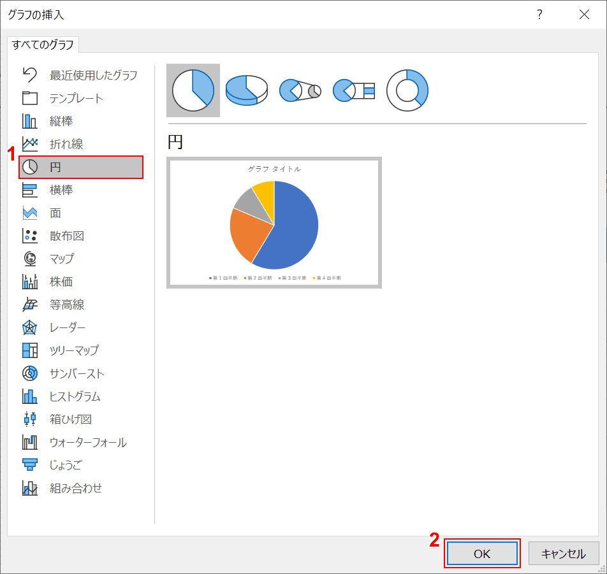Viewport: 607px width, 574px height.
Task: Select ウォーターフォール label in the category list
Action: tap(88, 442)
